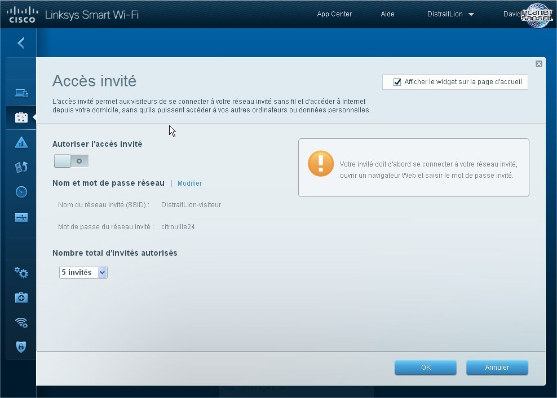Click the SSID value DistraitLion-visiteur

tap(191, 205)
